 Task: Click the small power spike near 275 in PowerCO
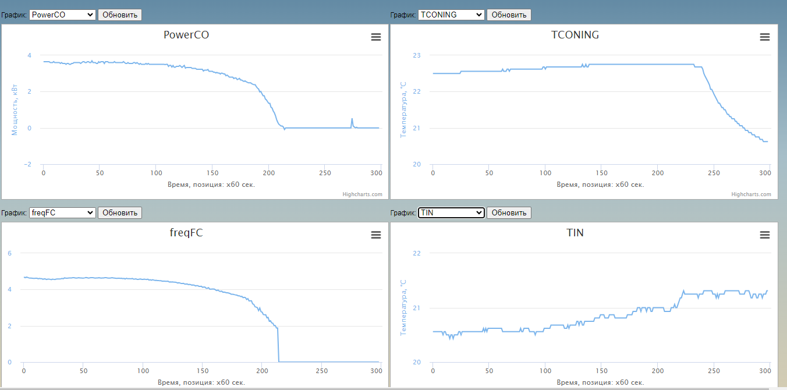click(x=352, y=122)
